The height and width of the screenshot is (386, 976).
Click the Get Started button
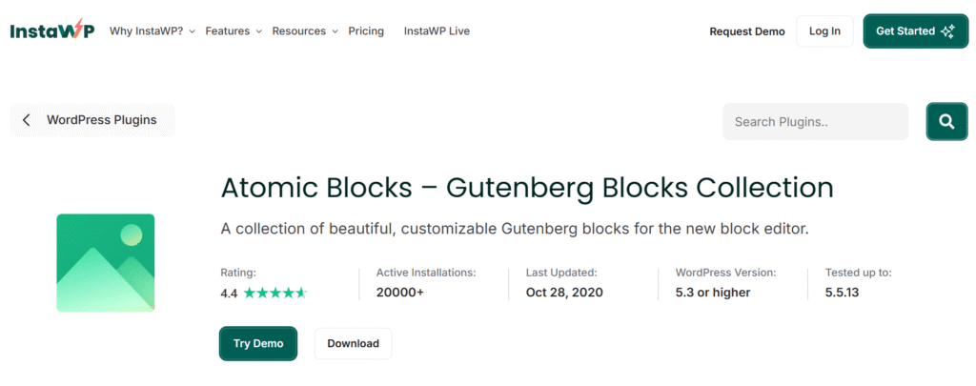tap(915, 31)
